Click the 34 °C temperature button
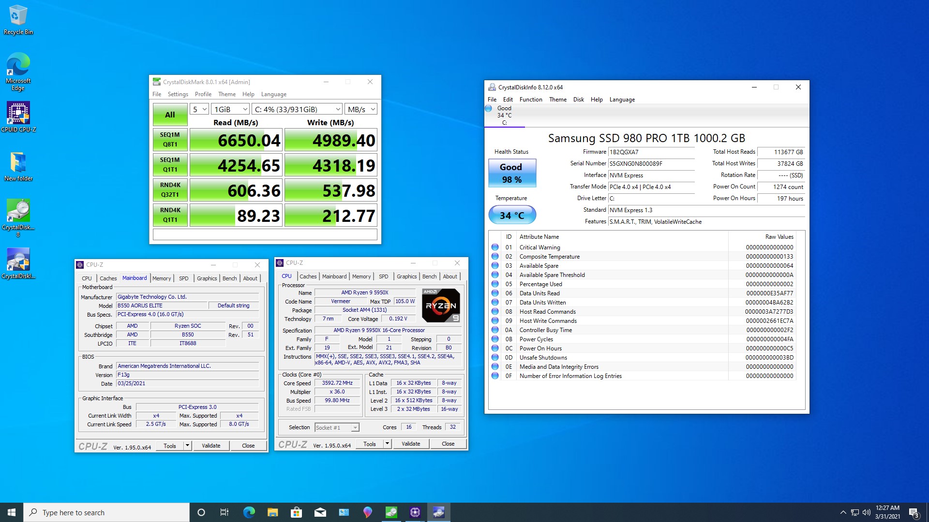Screen dimensions: 929x522 (512, 215)
